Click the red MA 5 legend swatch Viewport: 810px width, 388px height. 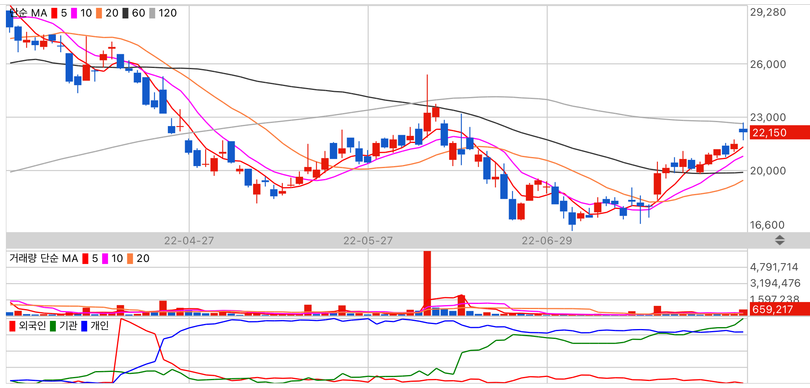coord(54,13)
